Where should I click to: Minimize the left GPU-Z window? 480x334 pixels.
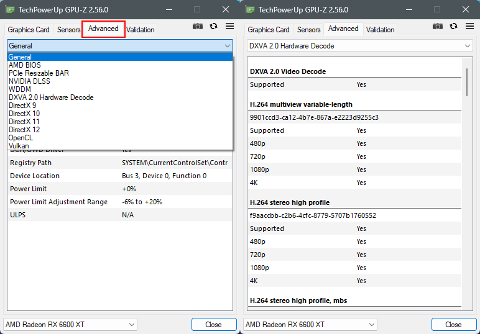tap(169, 9)
